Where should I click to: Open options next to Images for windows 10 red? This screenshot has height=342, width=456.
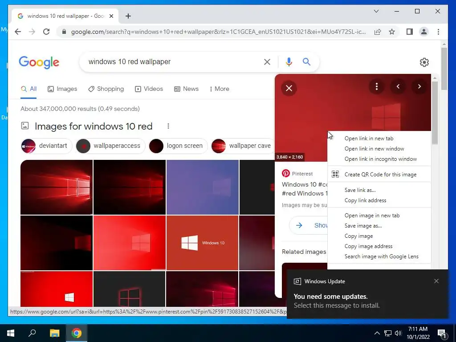[168, 126]
